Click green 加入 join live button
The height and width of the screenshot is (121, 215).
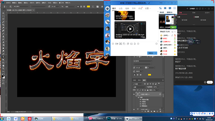pyautogui.click(x=173, y=27)
